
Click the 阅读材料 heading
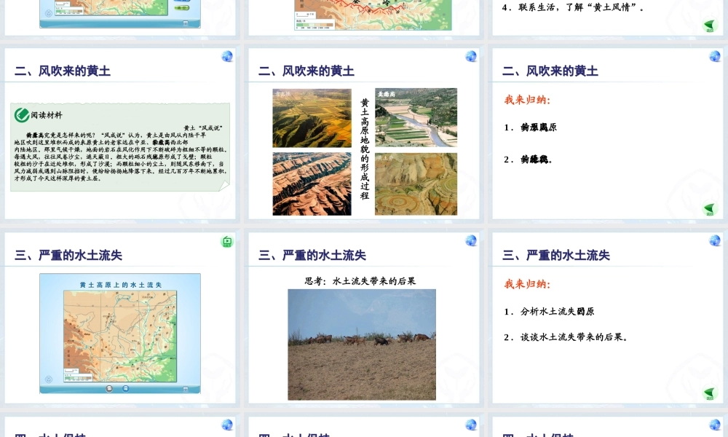(47, 115)
